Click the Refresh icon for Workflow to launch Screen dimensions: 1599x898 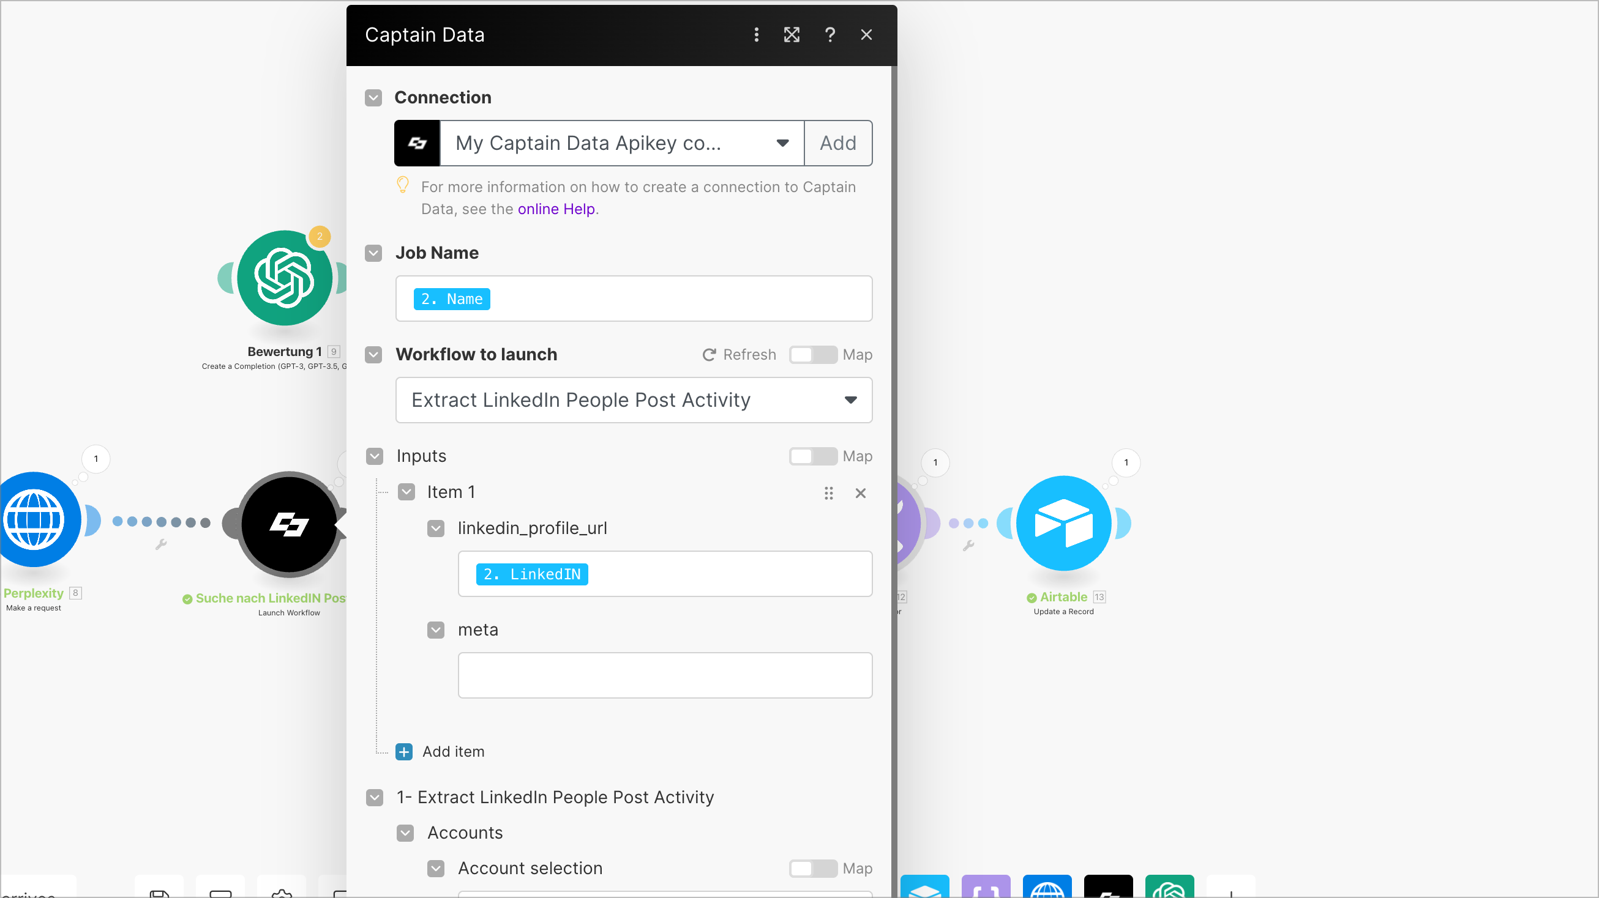(709, 355)
